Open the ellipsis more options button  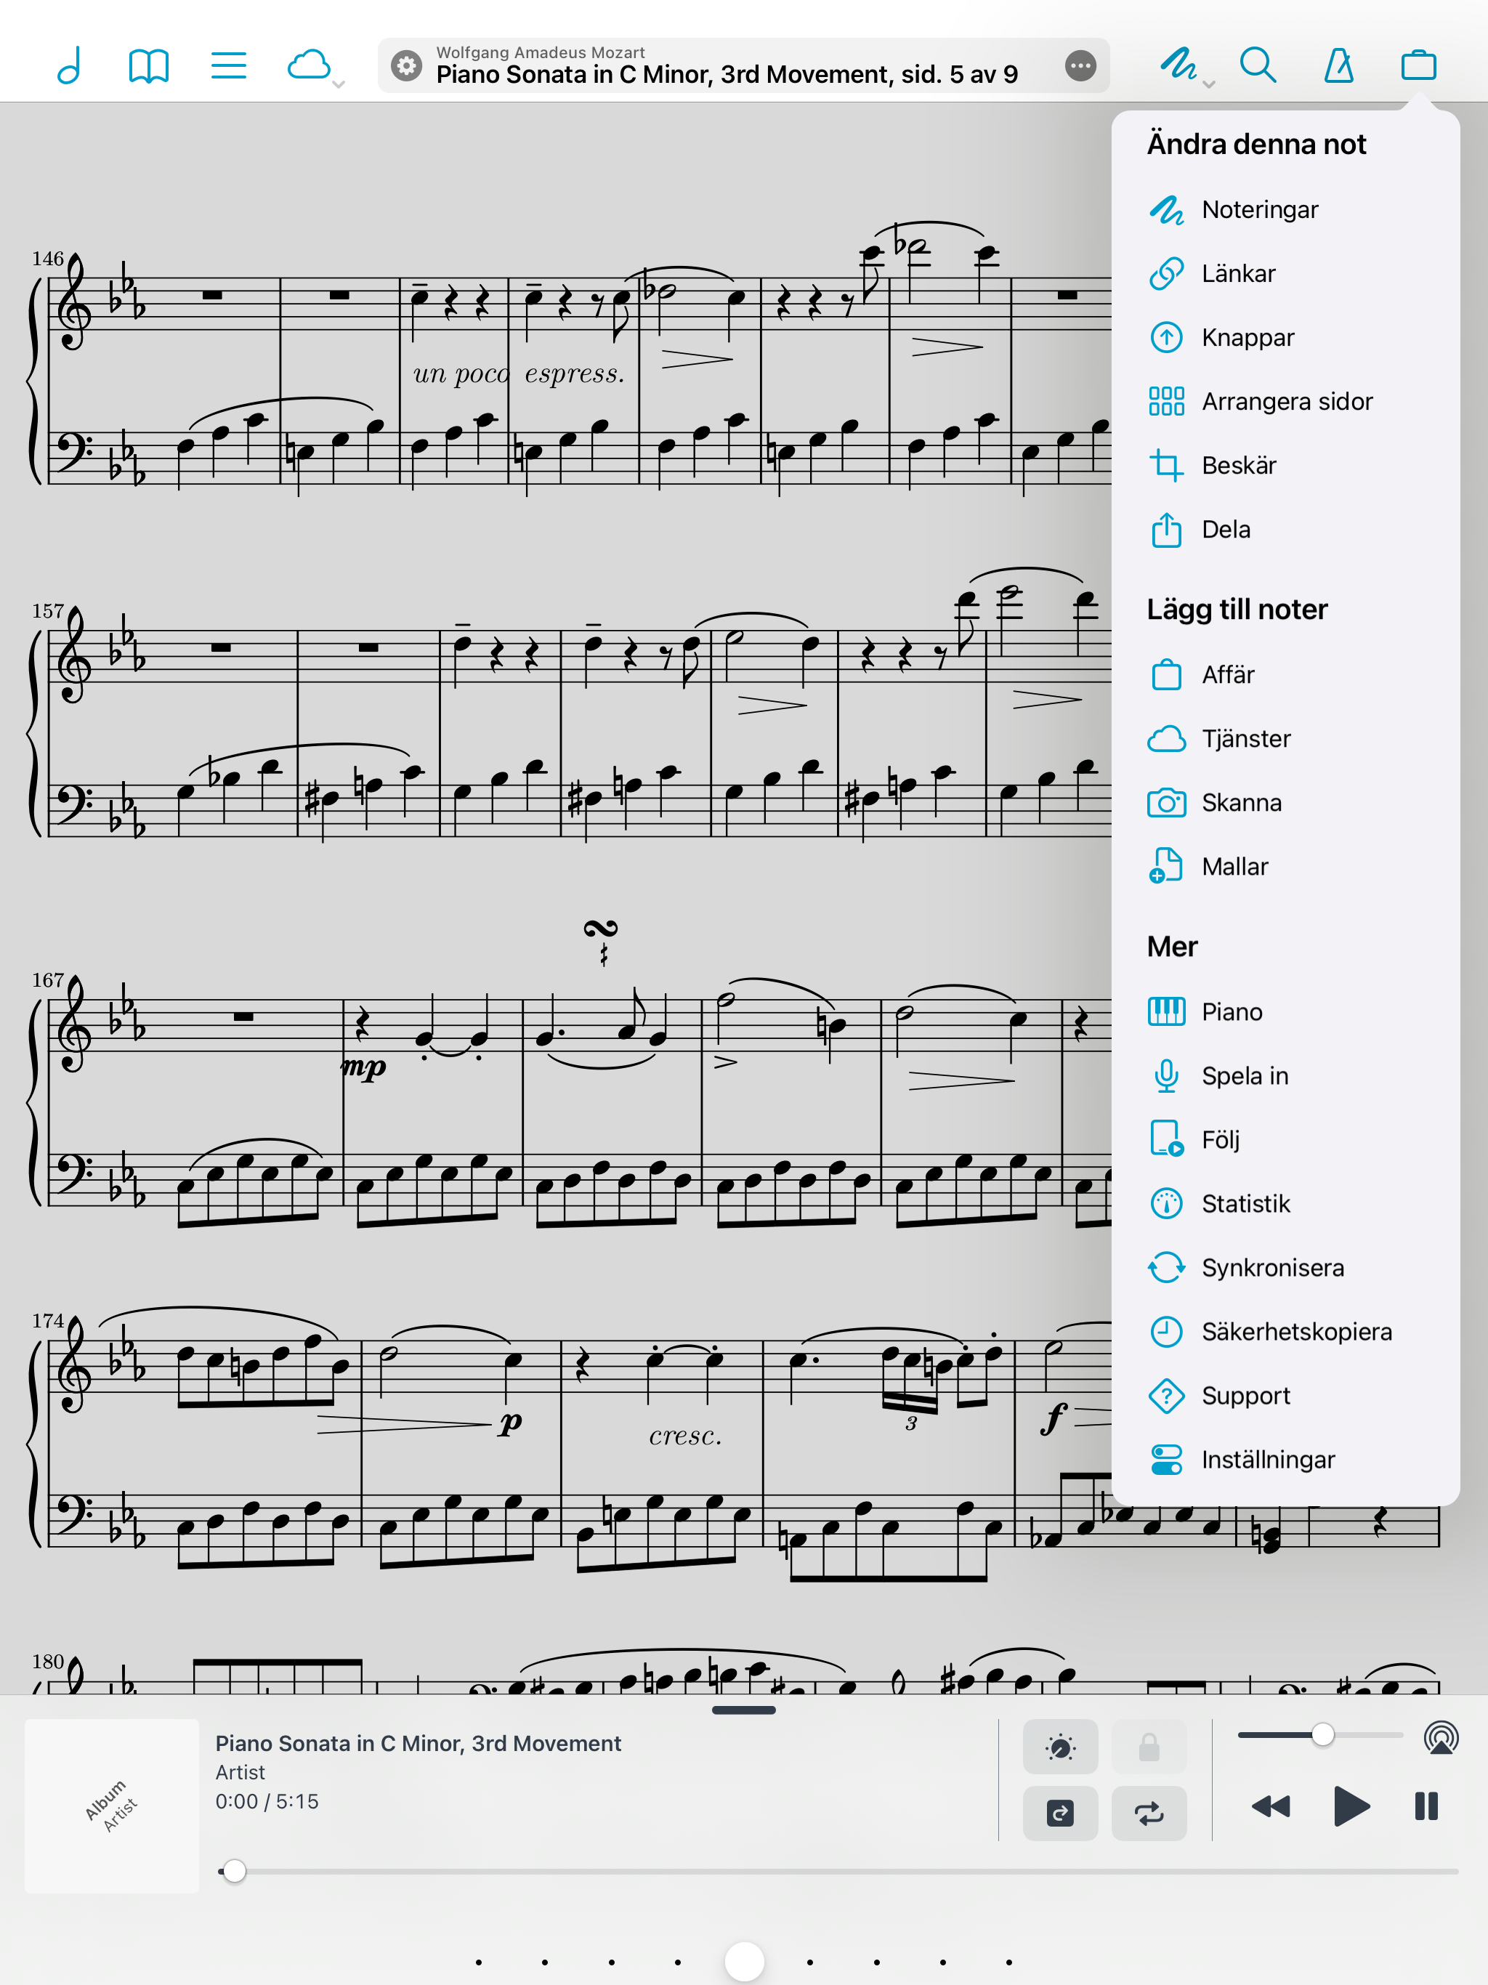1080,65
